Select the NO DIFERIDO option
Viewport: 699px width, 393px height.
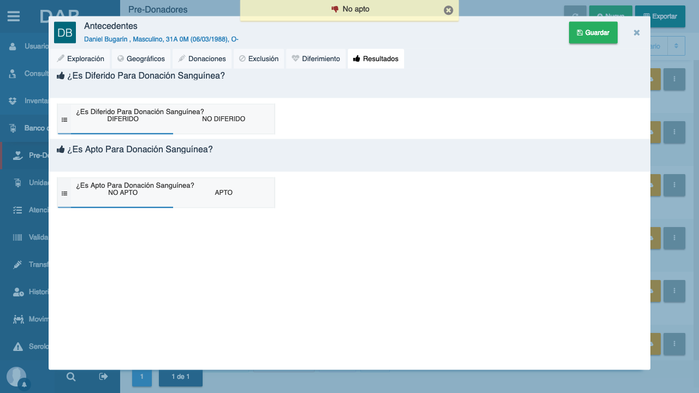pyautogui.click(x=224, y=119)
